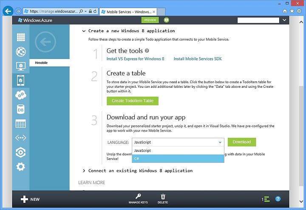Click the Windows Azure logo
The height and width of the screenshot is (210, 306).
[35, 20]
